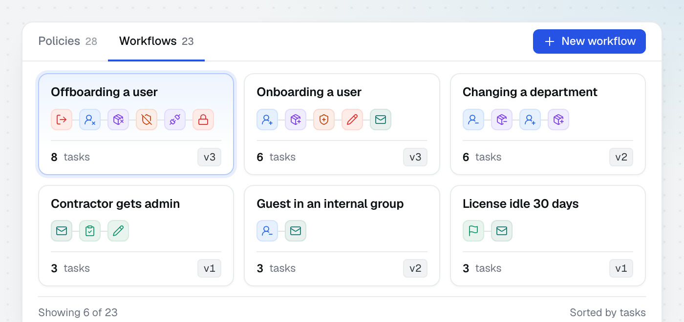Click the '3 tasks' count on License idle 30 days
This screenshot has width=684, height=322.
tap(482, 268)
